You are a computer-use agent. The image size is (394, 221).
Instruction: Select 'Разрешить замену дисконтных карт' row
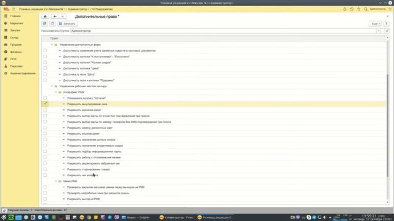click(214, 128)
